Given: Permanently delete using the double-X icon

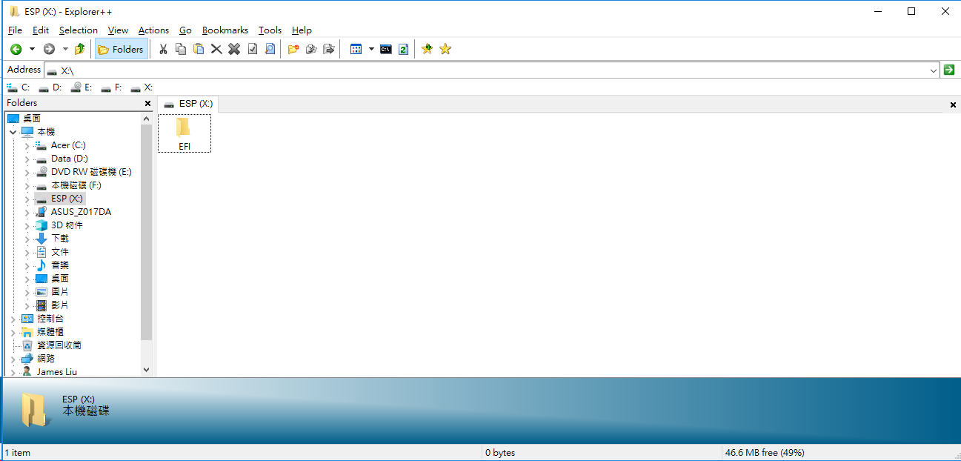Looking at the screenshot, I should point(234,49).
